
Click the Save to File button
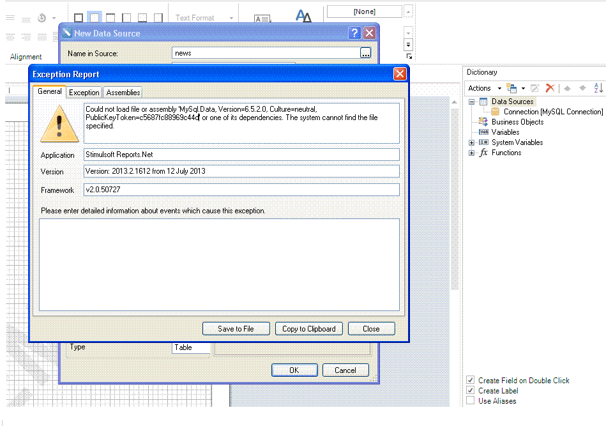coord(236,328)
